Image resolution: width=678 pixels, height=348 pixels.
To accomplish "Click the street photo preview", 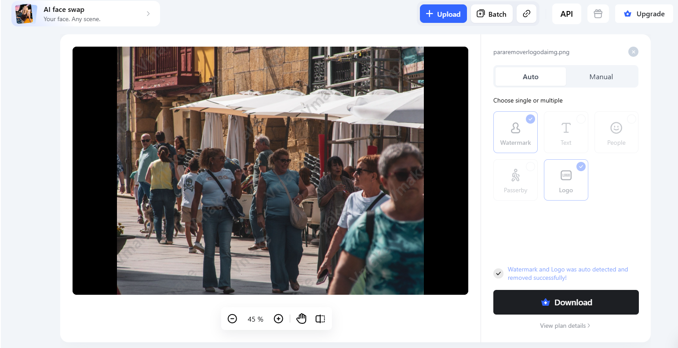I will 270,171.
